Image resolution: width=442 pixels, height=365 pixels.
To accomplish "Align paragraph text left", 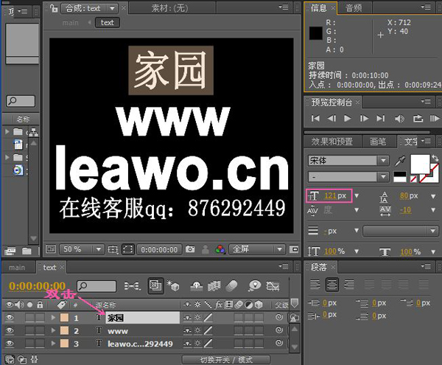I will pyautogui.click(x=315, y=285).
